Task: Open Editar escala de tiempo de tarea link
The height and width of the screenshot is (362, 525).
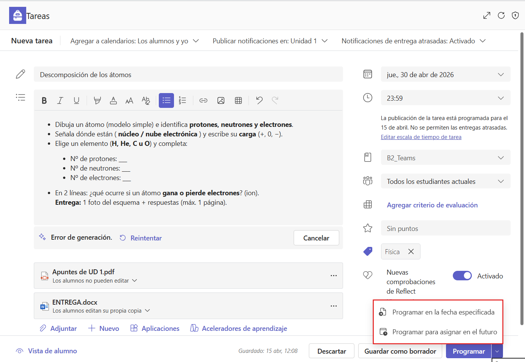Action: [x=421, y=137]
